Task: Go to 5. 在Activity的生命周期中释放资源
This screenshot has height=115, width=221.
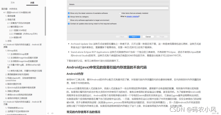Action: click(x=21, y=87)
